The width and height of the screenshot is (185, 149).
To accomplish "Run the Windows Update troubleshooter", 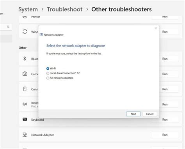I will click(165, 32).
